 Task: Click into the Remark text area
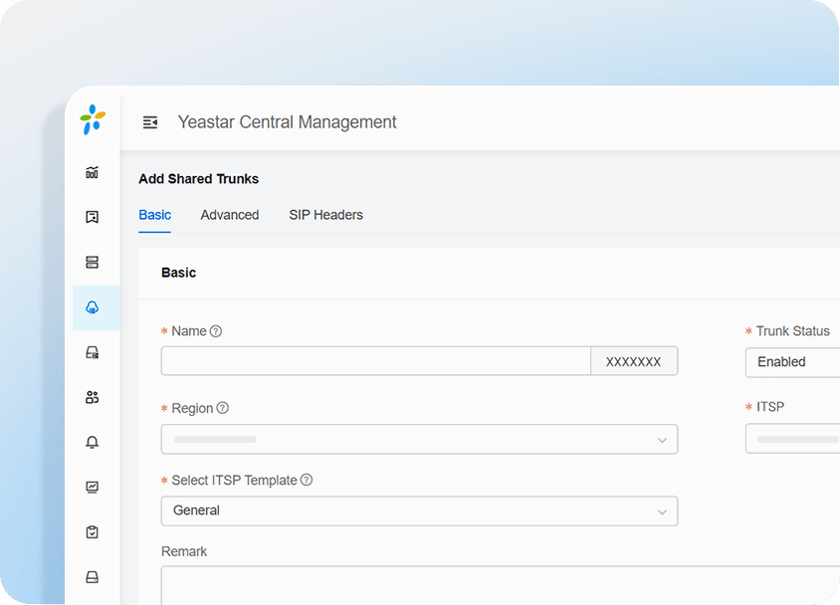point(501,586)
